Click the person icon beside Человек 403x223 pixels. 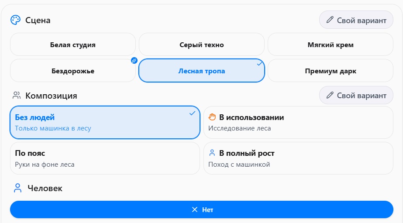(17, 188)
